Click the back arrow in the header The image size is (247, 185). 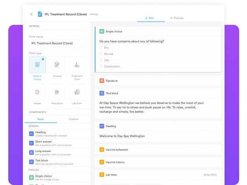pos(32,14)
